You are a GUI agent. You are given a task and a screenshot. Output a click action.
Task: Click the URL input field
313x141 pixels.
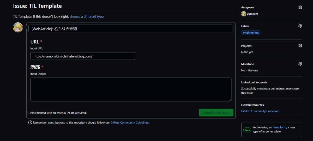click(x=83, y=56)
